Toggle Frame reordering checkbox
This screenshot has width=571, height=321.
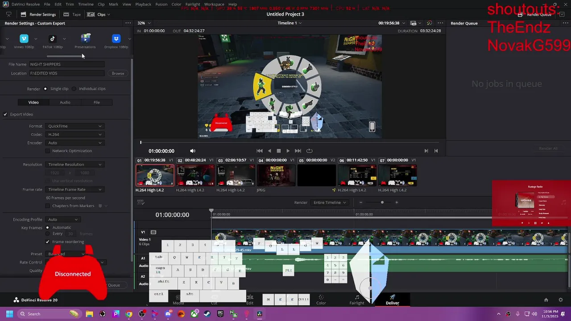(48, 242)
